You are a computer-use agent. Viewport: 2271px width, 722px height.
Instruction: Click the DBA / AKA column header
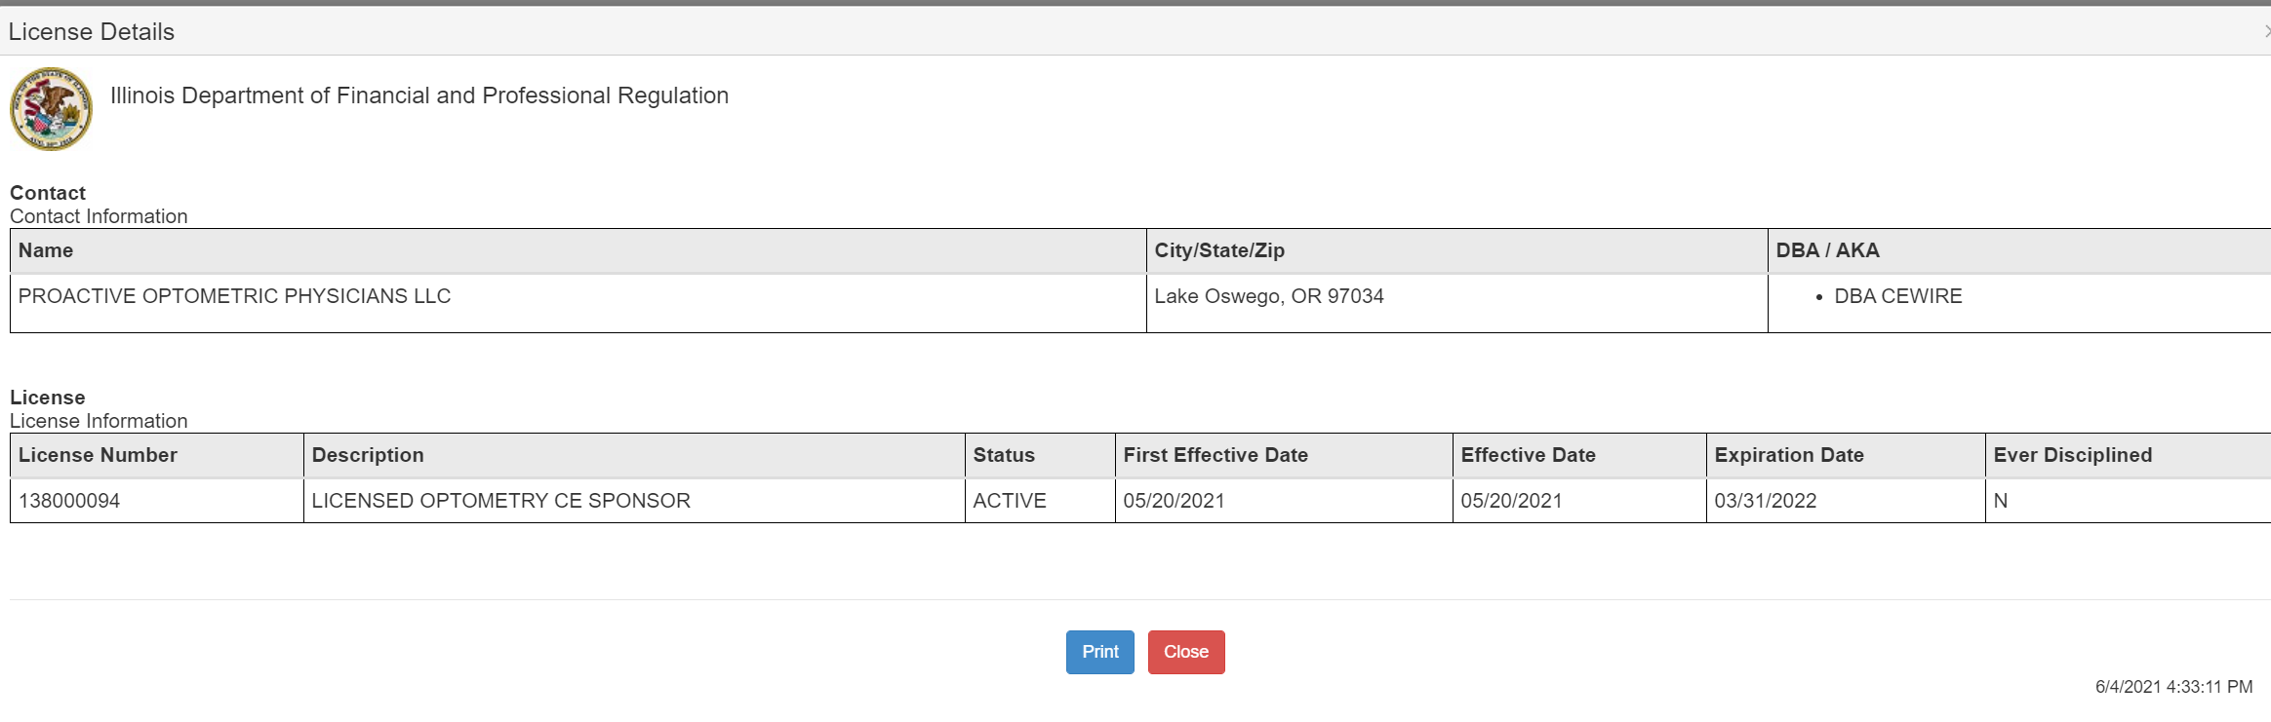pos(2019,250)
